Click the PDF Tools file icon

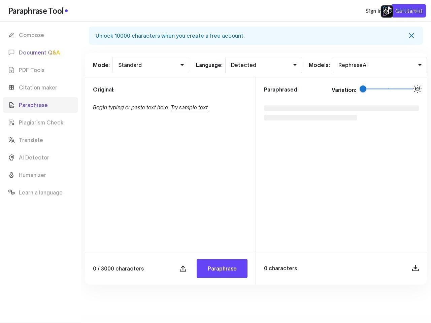[x=11, y=70]
